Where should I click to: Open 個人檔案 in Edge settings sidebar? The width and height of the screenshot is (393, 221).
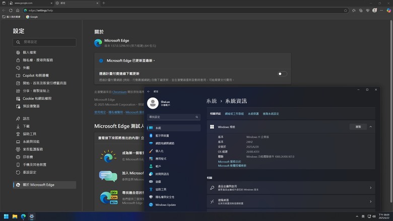tap(30, 52)
